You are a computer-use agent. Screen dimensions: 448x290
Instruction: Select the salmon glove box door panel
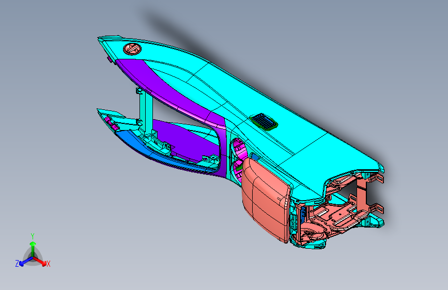(x=266, y=200)
